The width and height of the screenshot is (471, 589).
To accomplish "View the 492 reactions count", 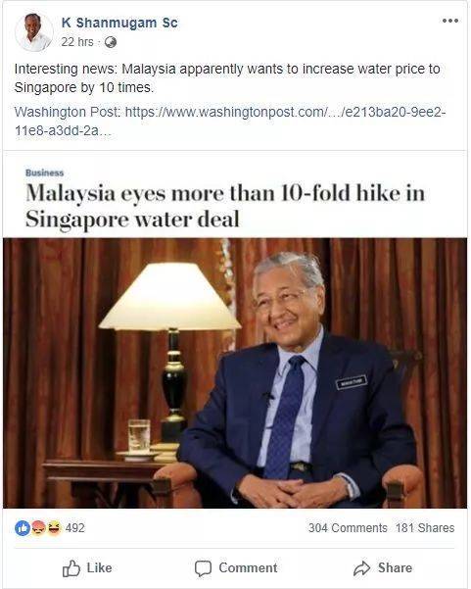I will pos(75,528).
